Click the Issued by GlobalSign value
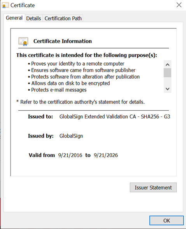 coord(71,136)
